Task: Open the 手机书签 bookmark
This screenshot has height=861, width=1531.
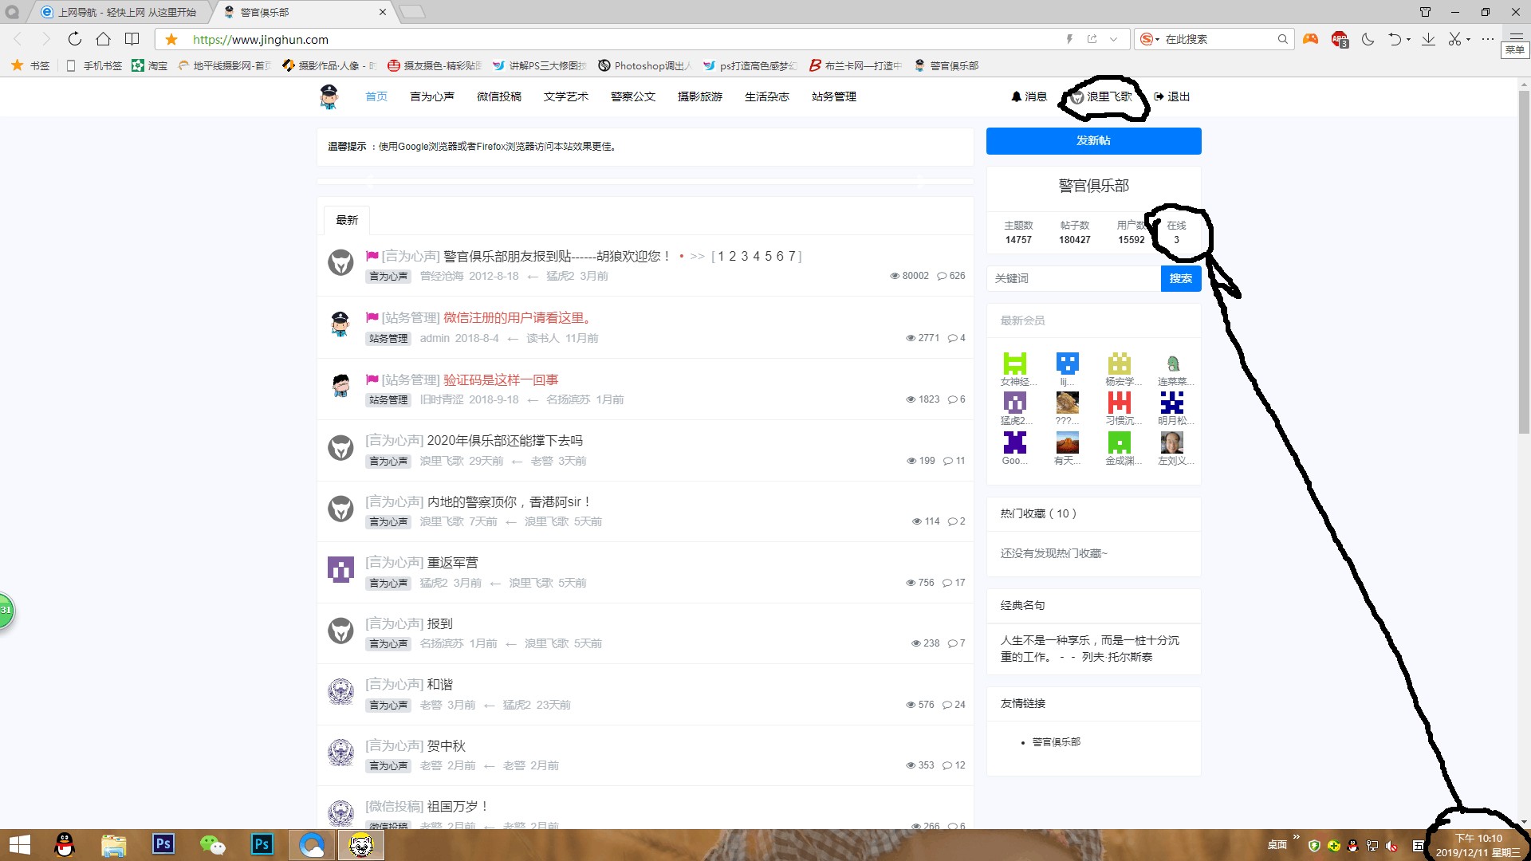Action: 94,65
